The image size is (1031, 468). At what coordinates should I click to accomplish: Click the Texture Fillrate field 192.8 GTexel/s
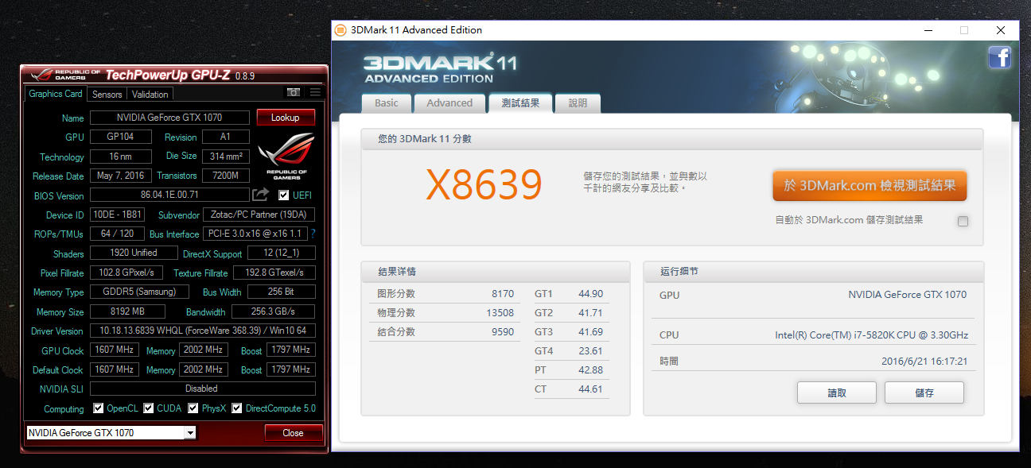tap(273, 273)
